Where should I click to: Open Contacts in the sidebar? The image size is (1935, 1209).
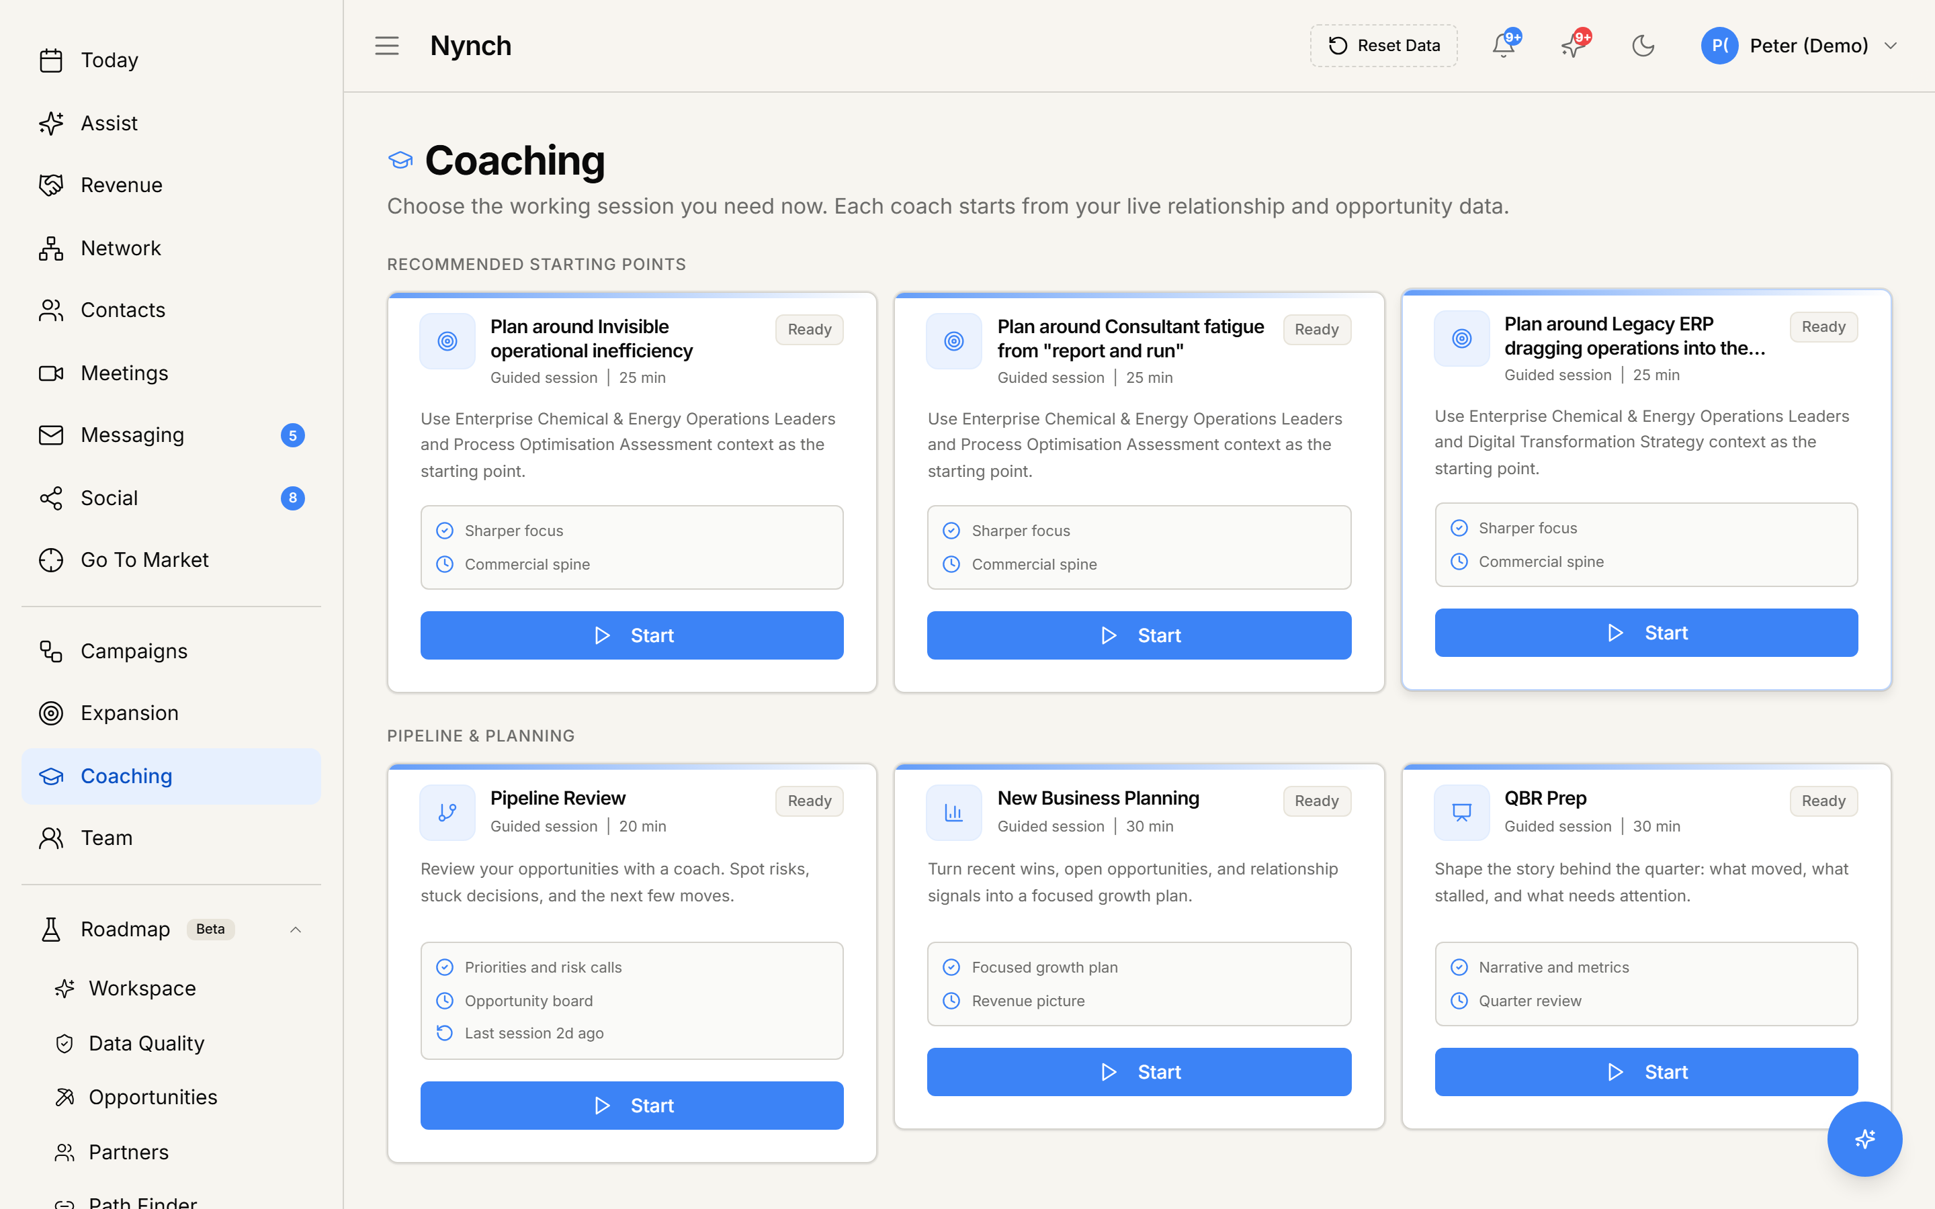171,310
